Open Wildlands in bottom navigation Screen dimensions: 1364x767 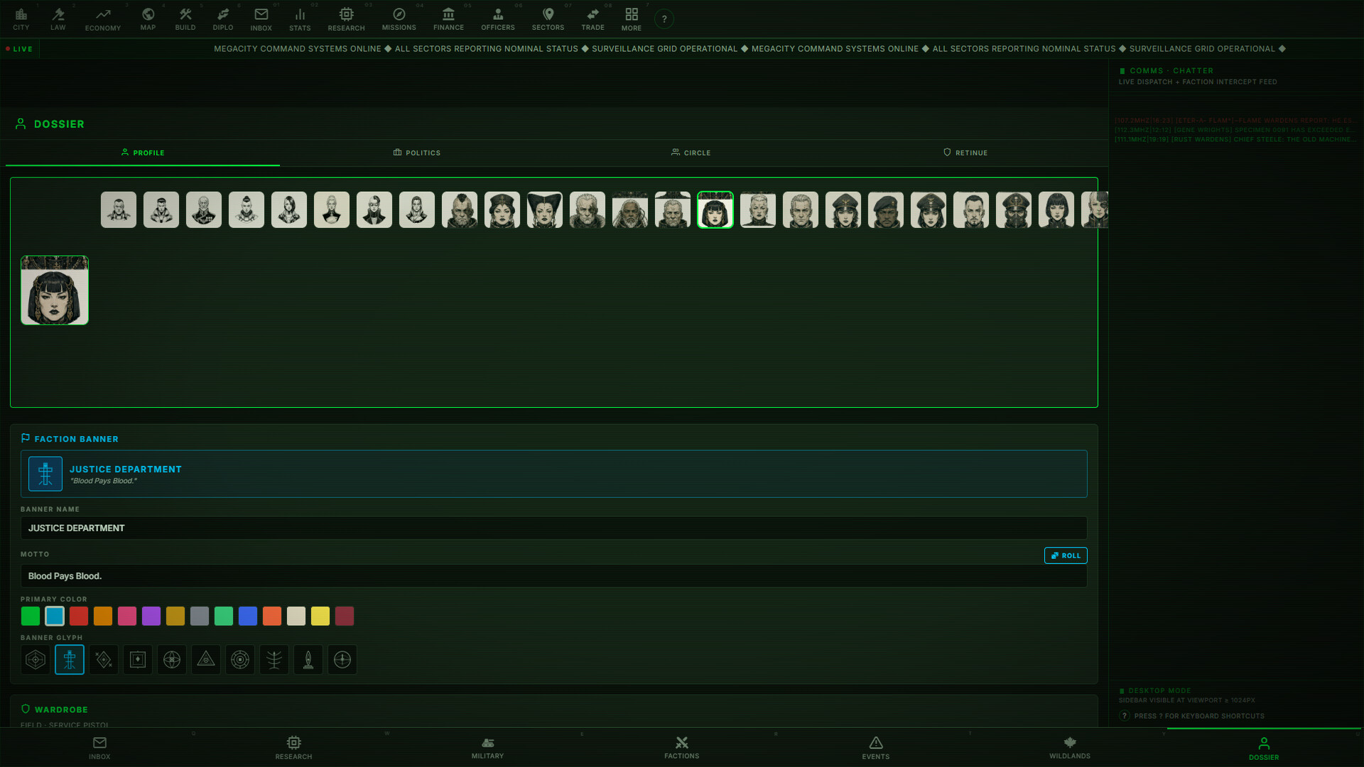[x=1070, y=748]
